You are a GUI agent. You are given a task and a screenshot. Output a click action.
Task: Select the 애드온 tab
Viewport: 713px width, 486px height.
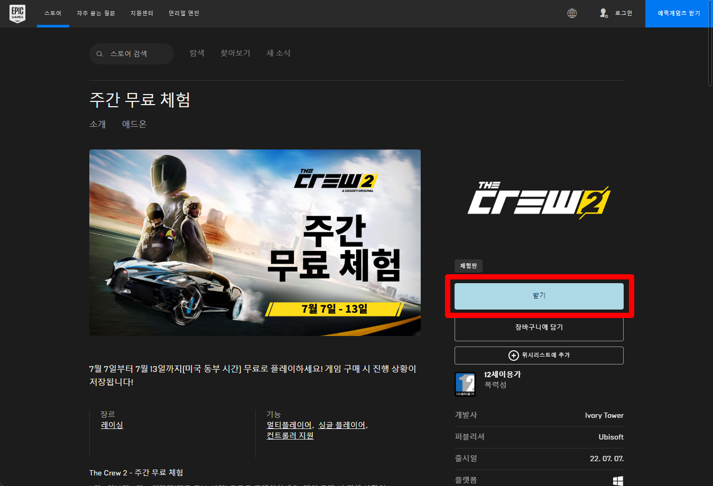[134, 124]
